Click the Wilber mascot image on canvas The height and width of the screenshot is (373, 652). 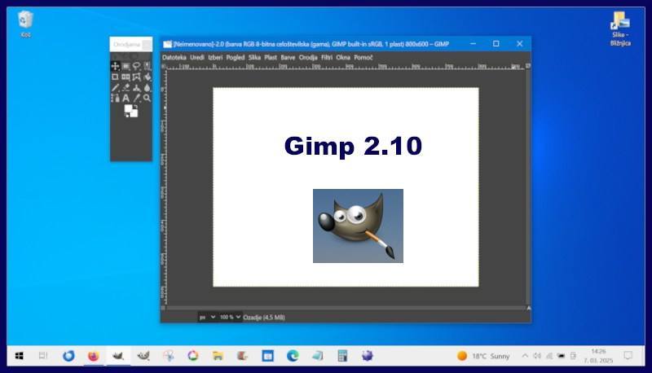click(358, 226)
